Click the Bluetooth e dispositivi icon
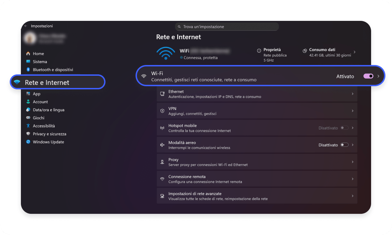This screenshot has width=392, height=235. coord(29,70)
